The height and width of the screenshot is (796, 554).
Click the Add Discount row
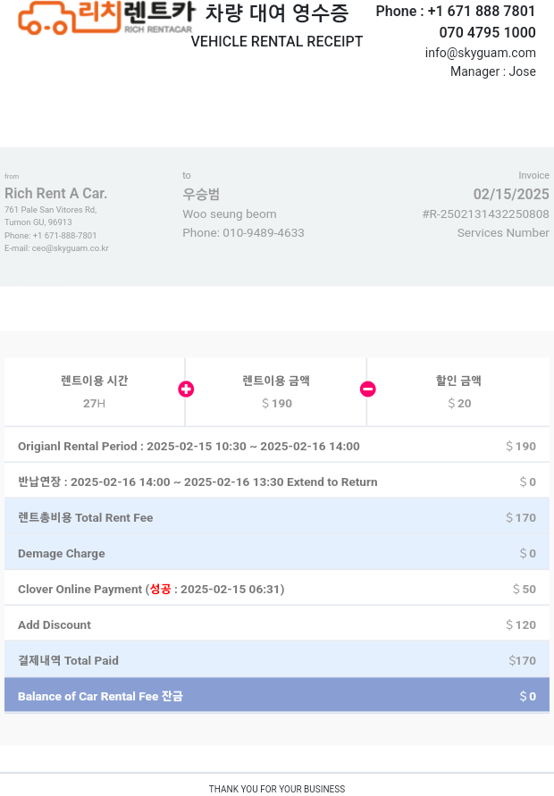tap(277, 624)
